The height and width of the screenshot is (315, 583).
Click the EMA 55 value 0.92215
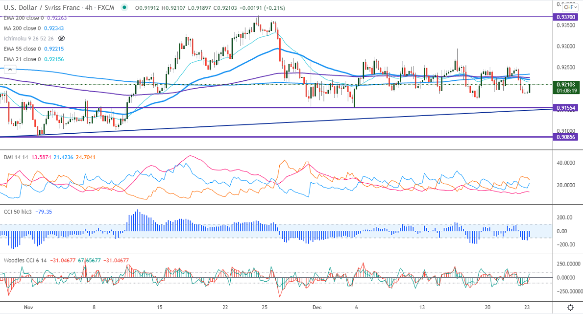[54, 49]
